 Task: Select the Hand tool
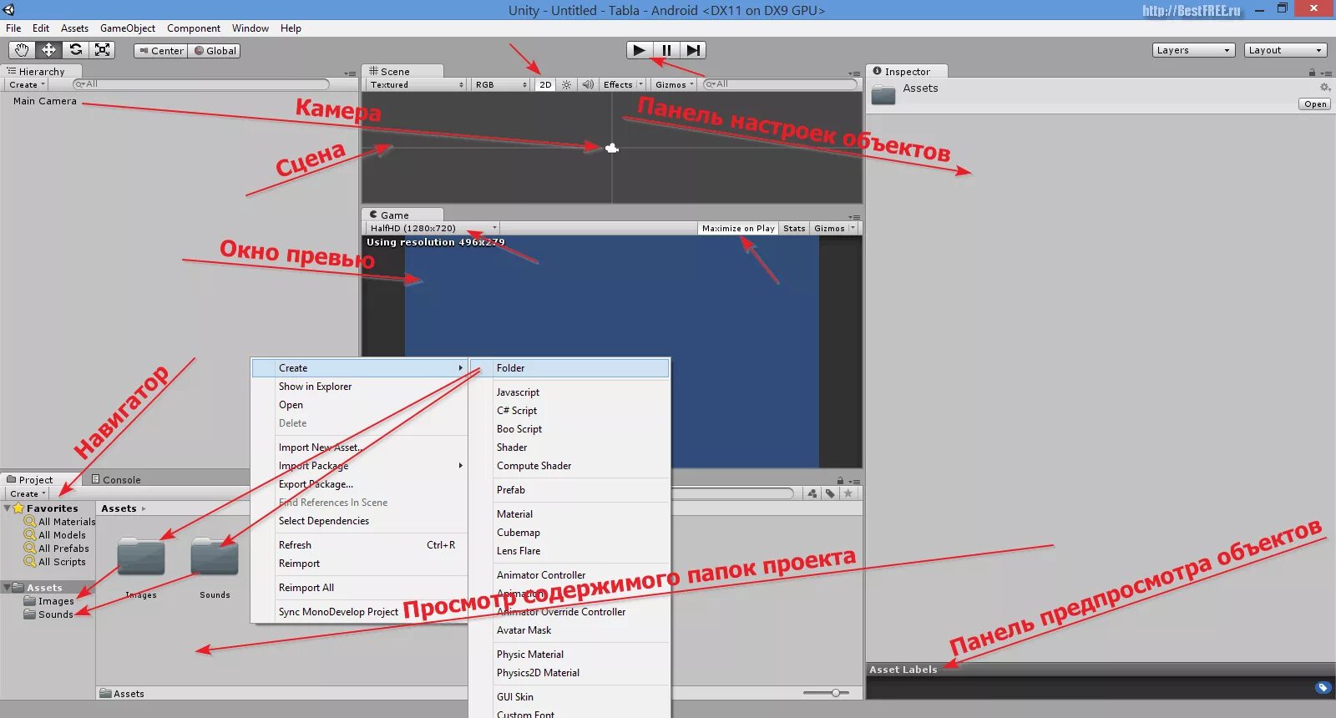click(22, 50)
